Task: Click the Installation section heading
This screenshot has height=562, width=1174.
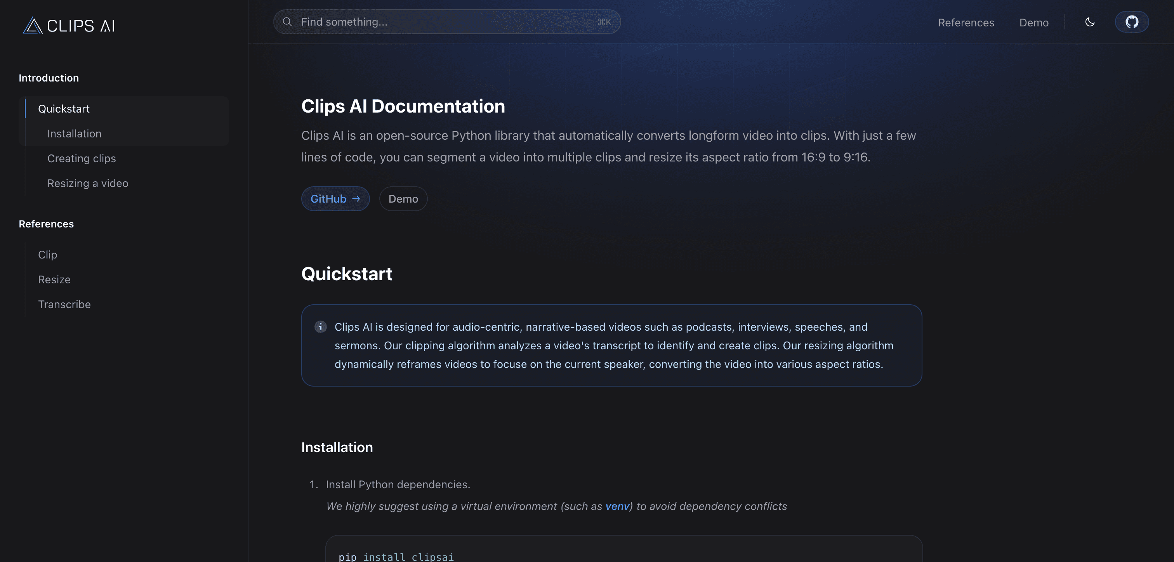Action: 337,447
